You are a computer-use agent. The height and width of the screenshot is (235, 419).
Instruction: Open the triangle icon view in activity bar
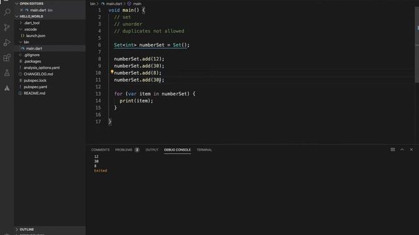click(x=7, y=88)
